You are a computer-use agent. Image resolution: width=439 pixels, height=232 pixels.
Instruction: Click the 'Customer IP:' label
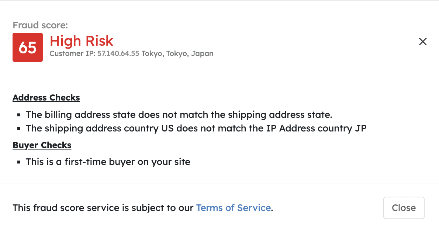72,54
